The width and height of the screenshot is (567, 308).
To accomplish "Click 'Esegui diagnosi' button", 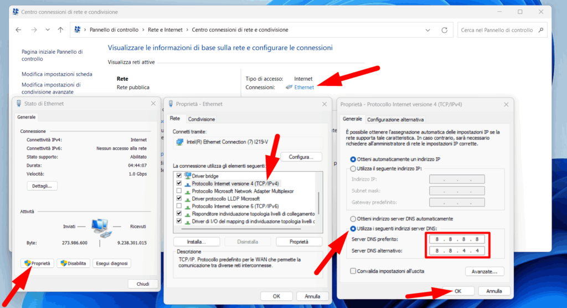I will coord(112,263).
